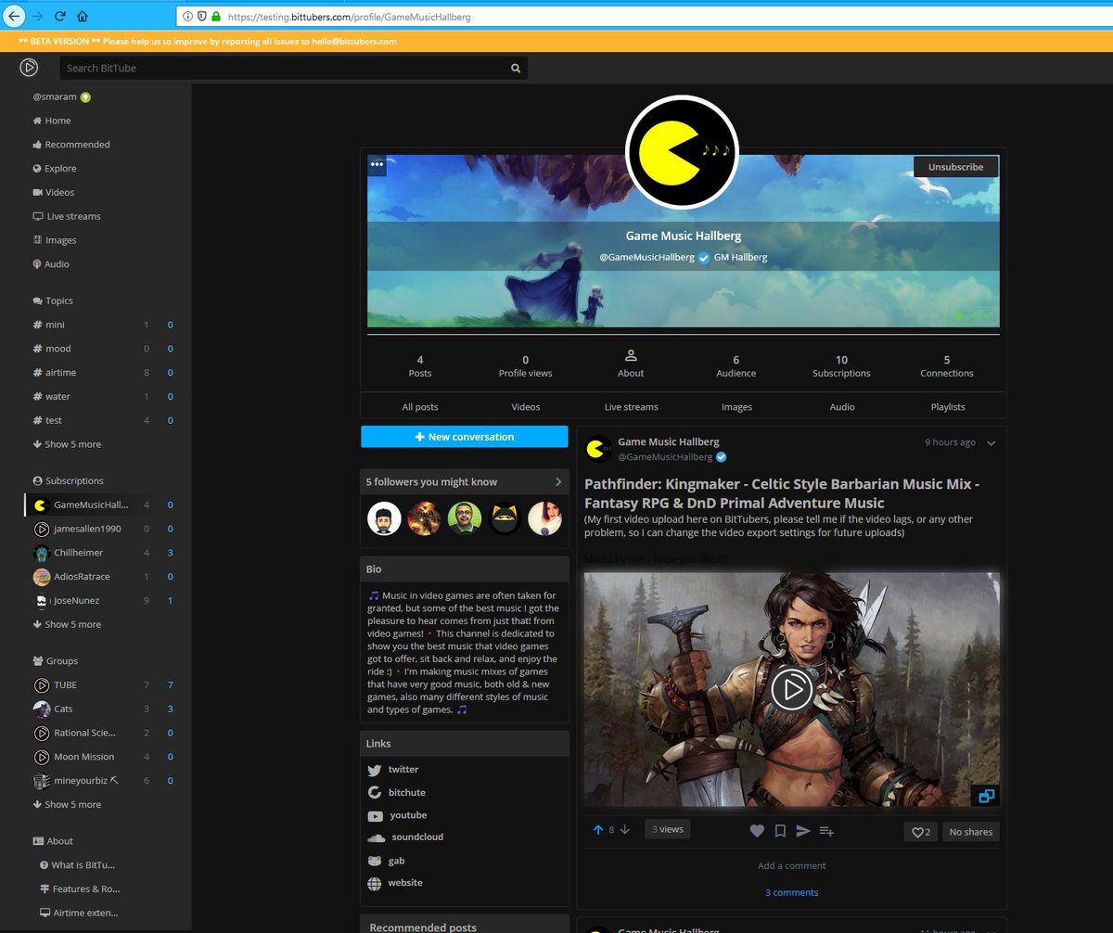Open post options chevron dropdown
1113x933 pixels.
[991, 443]
